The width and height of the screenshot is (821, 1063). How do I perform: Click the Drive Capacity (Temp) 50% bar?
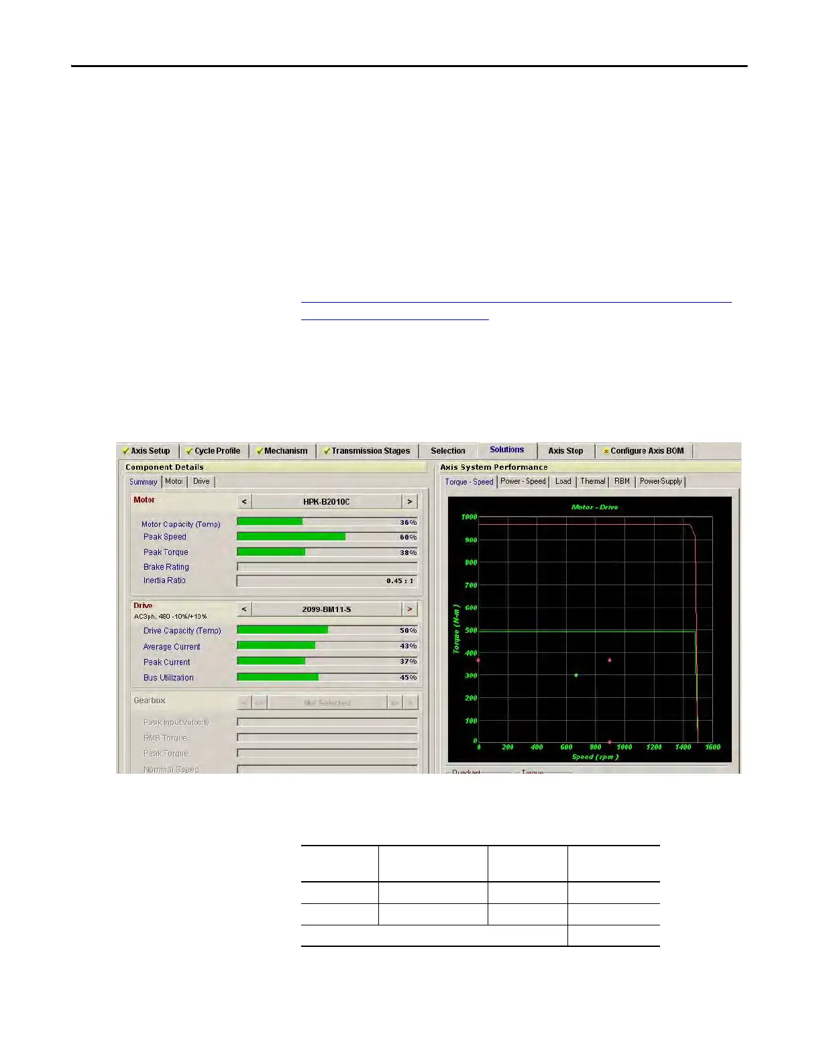[x=327, y=630]
